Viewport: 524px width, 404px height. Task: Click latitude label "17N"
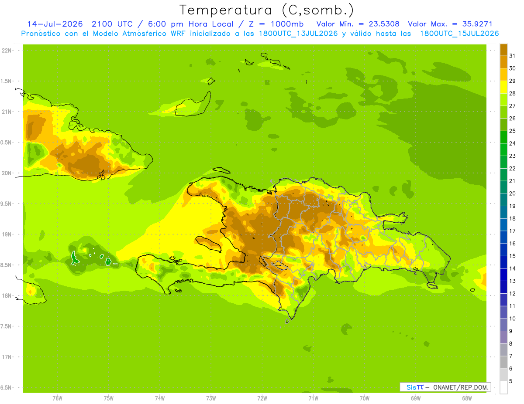pyautogui.click(x=7, y=357)
